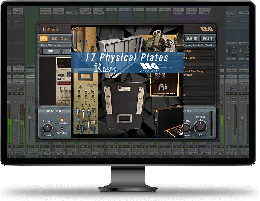Click the DRMCRS volume fader
This screenshot has width=260, height=201.
[x=16, y=118]
